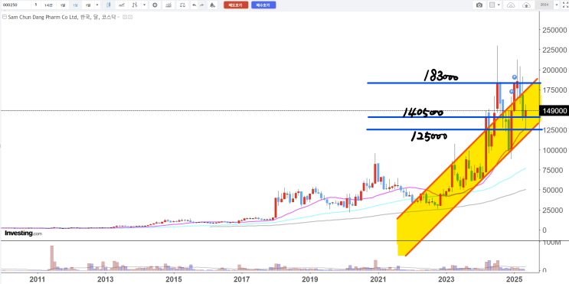
Task: Click the 250000 price axis label
Action: pos(555,29)
